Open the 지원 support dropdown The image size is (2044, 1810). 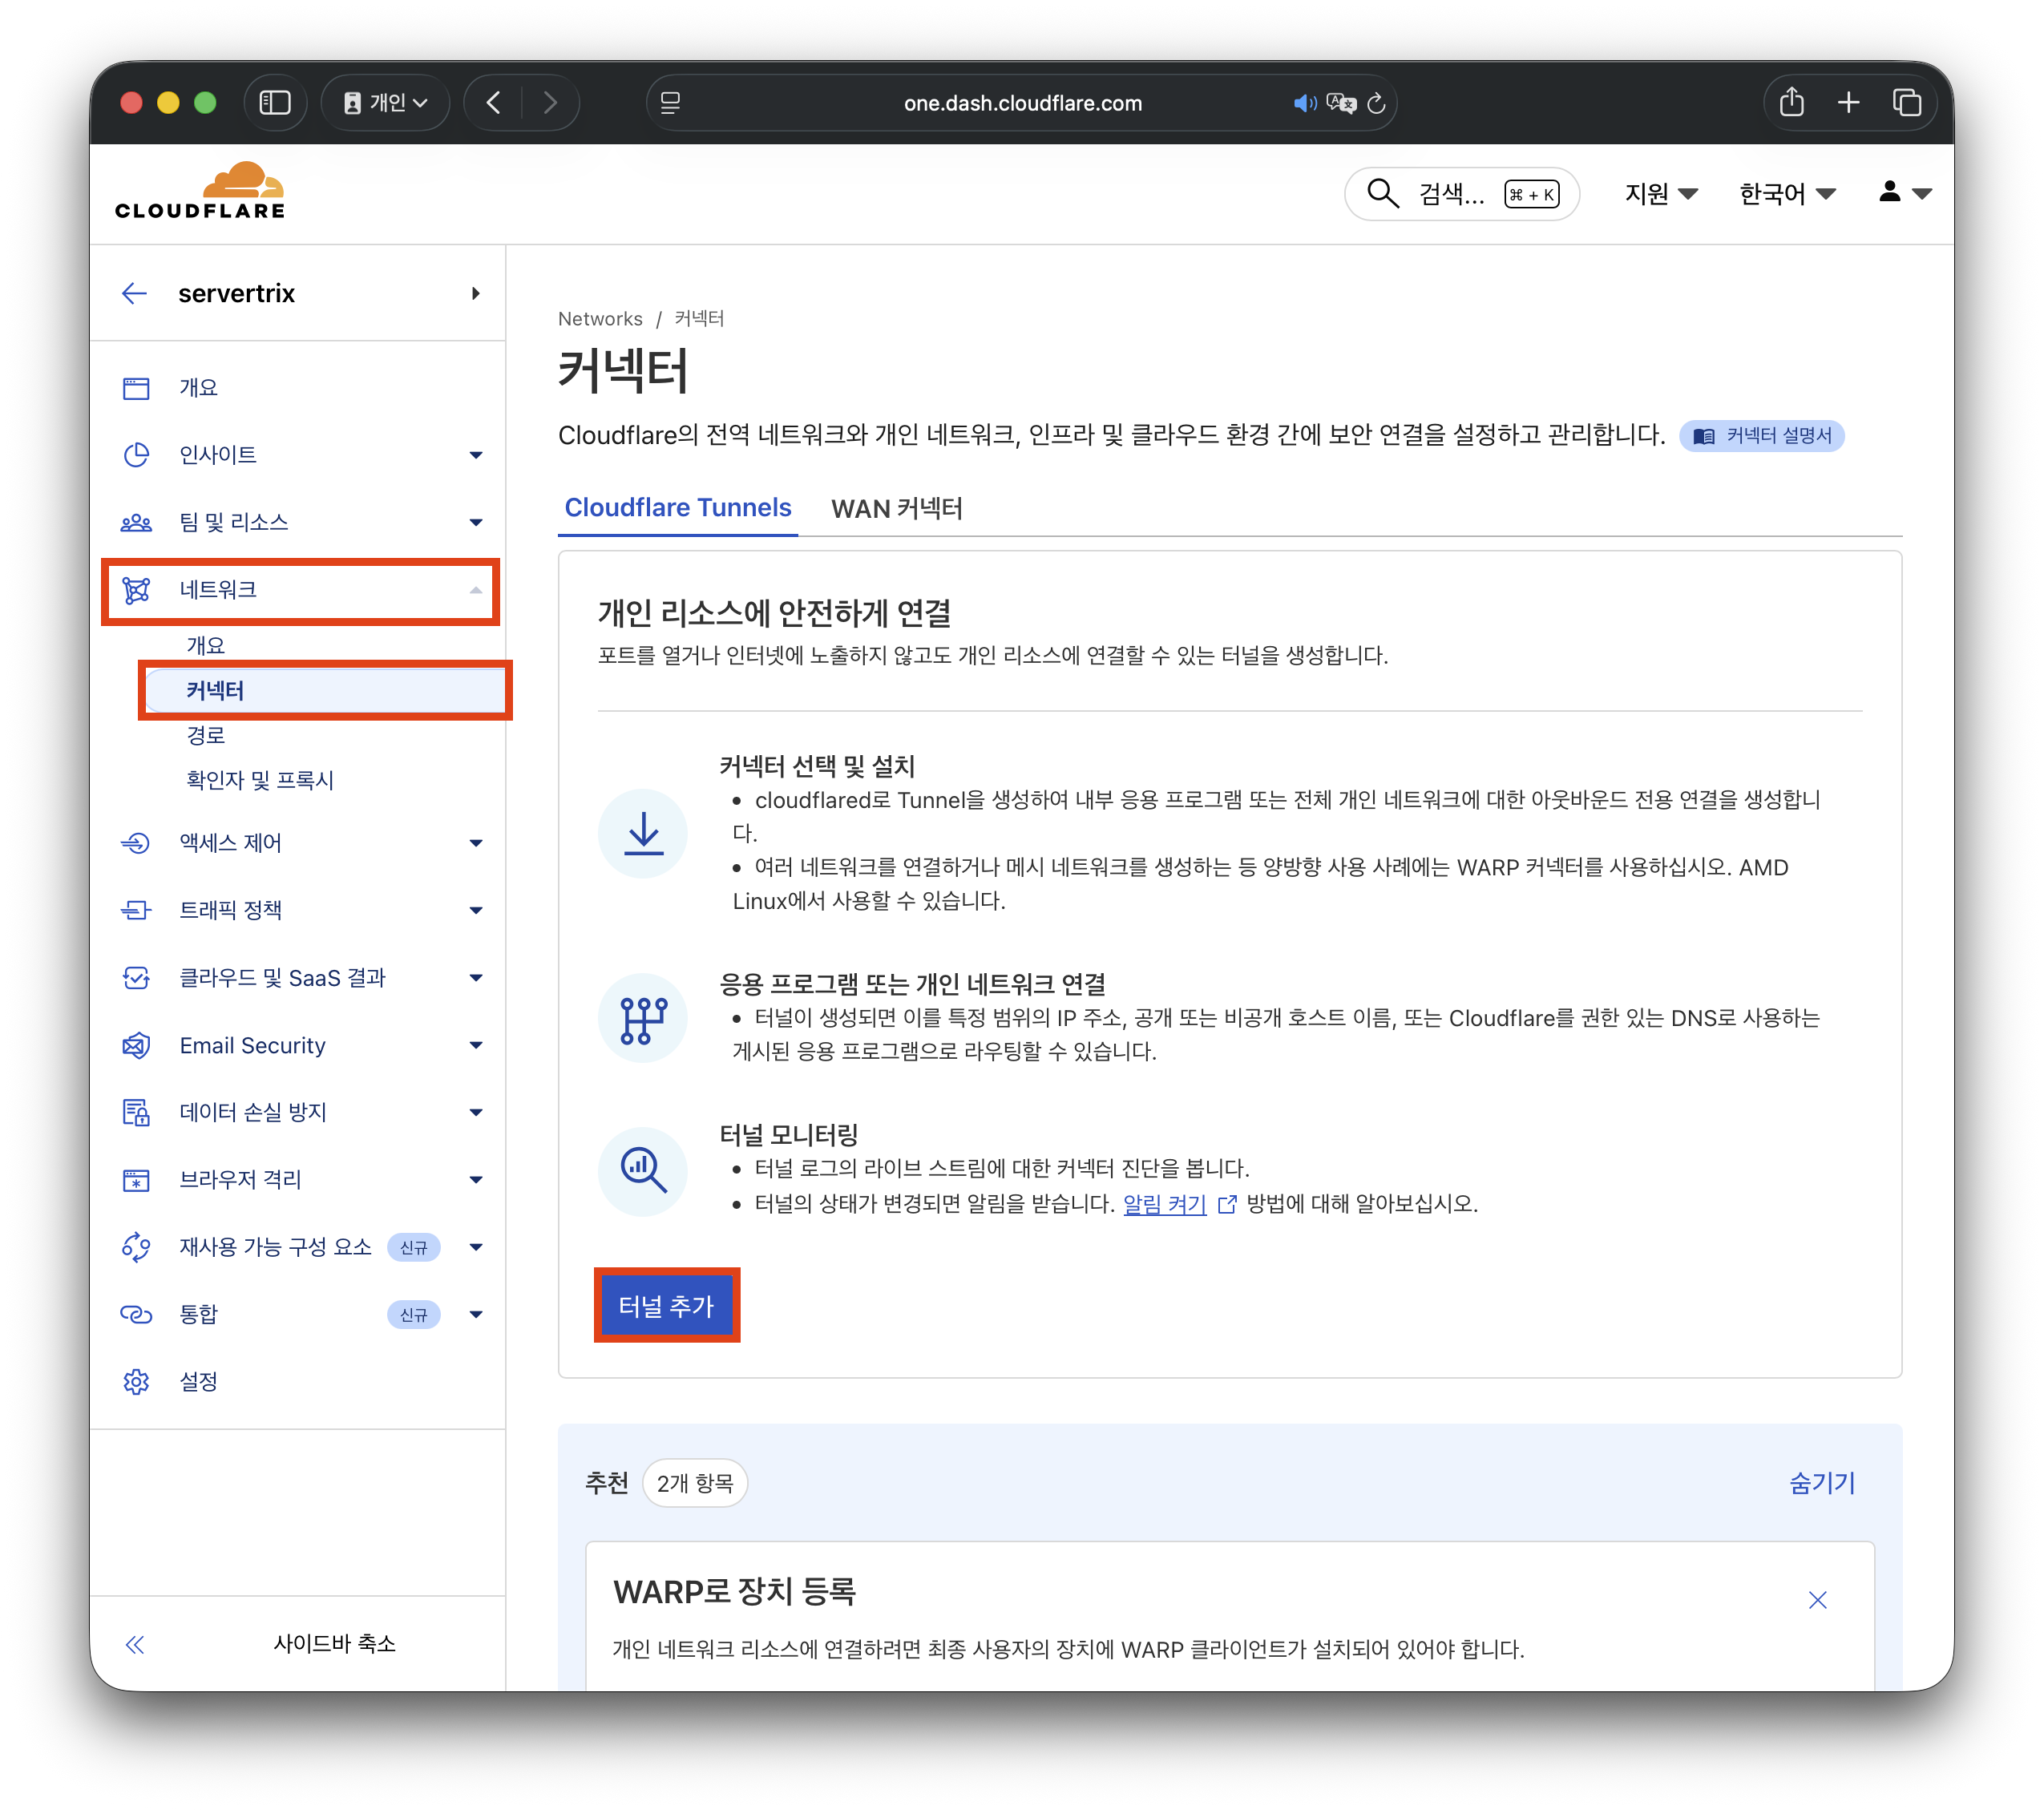pyautogui.click(x=1660, y=194)
